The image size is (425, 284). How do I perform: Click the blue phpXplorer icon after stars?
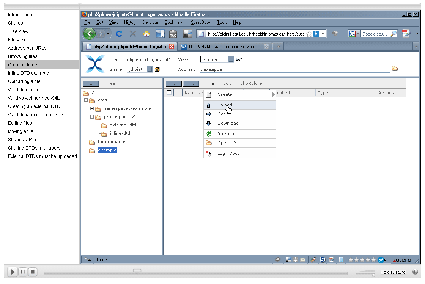point(382,260)
